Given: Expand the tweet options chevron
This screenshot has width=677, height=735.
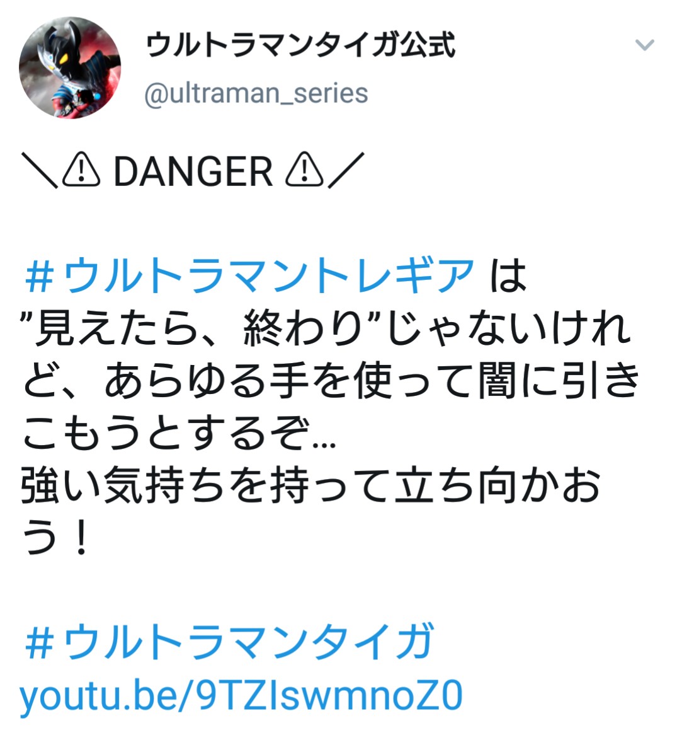Looking at the screenshot, I should click(x=644, y=45).
